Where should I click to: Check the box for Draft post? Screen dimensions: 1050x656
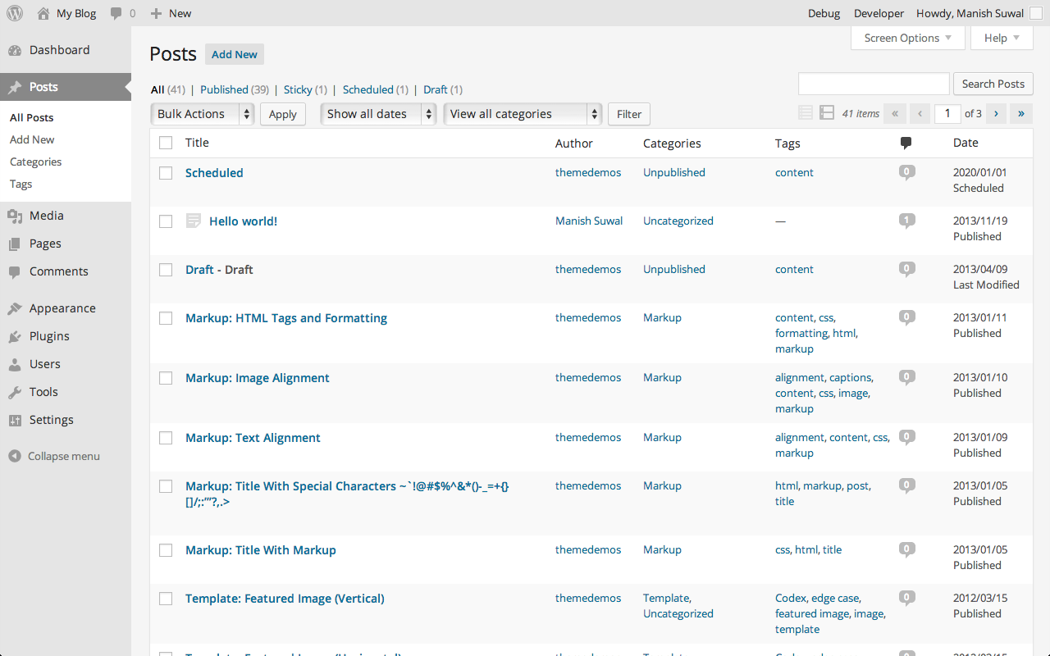click(166, 270)
